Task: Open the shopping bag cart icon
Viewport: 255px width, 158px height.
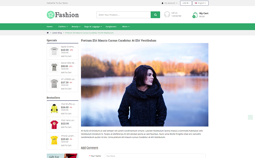Action: 195,15
